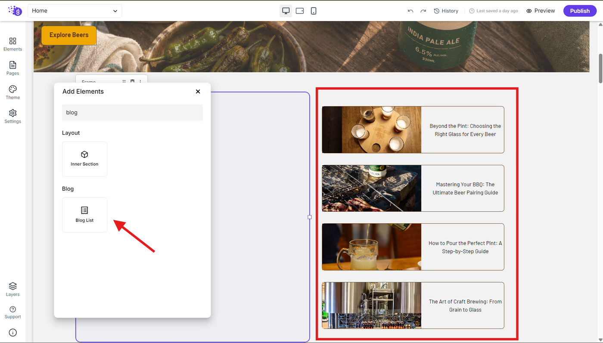
Task: Open the Theme palette panel
Action: (x=12, y=92)
